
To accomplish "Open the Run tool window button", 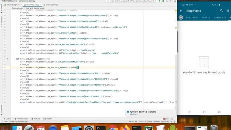I will (8, 119).
